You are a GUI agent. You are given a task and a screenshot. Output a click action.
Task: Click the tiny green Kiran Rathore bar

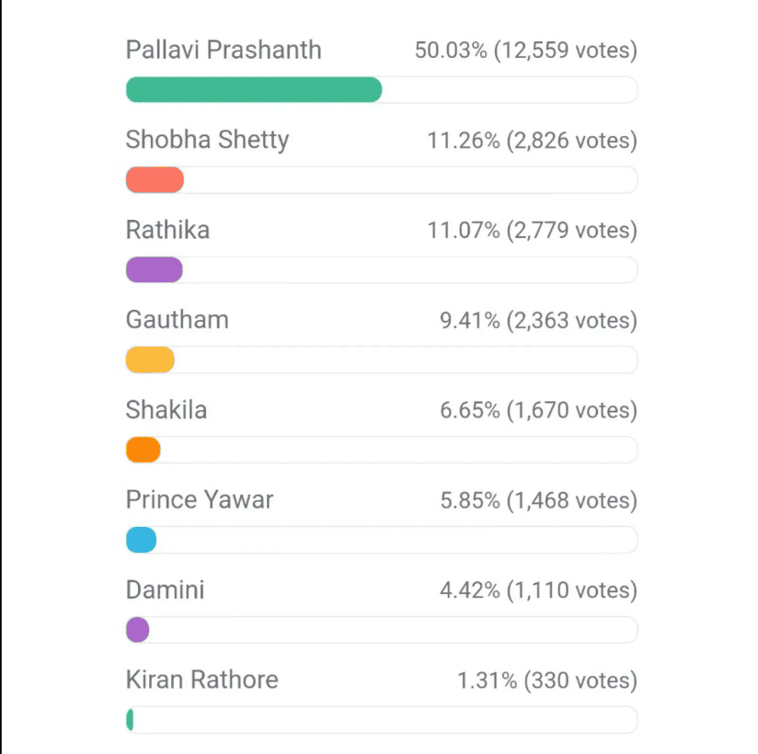[130, 720]
